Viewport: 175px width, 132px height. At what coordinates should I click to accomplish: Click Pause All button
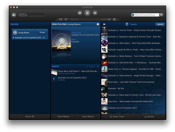coord(30,116)
